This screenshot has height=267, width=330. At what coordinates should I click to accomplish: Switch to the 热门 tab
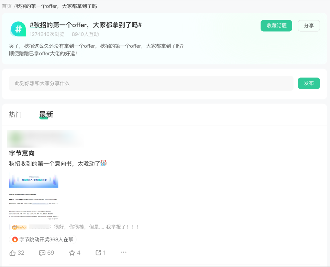click(x=15, y=114)
